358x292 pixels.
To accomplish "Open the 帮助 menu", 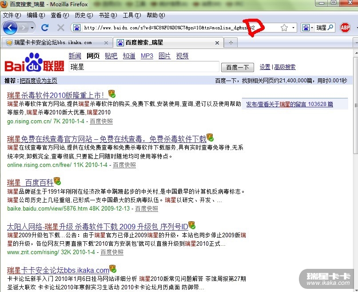I will tap(156, 15).
